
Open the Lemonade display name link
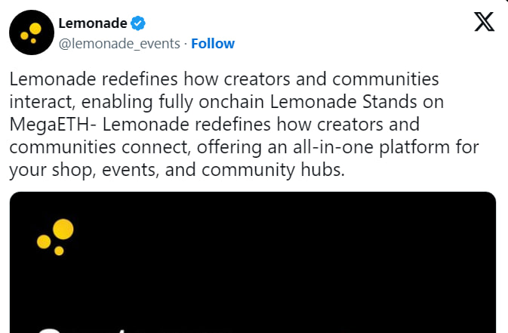pyautogui.click(x=92, y=24)
